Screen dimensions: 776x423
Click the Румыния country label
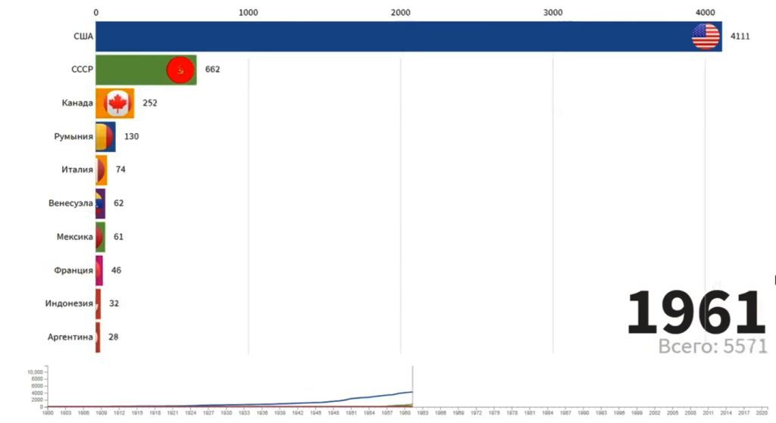coord(74,136)
